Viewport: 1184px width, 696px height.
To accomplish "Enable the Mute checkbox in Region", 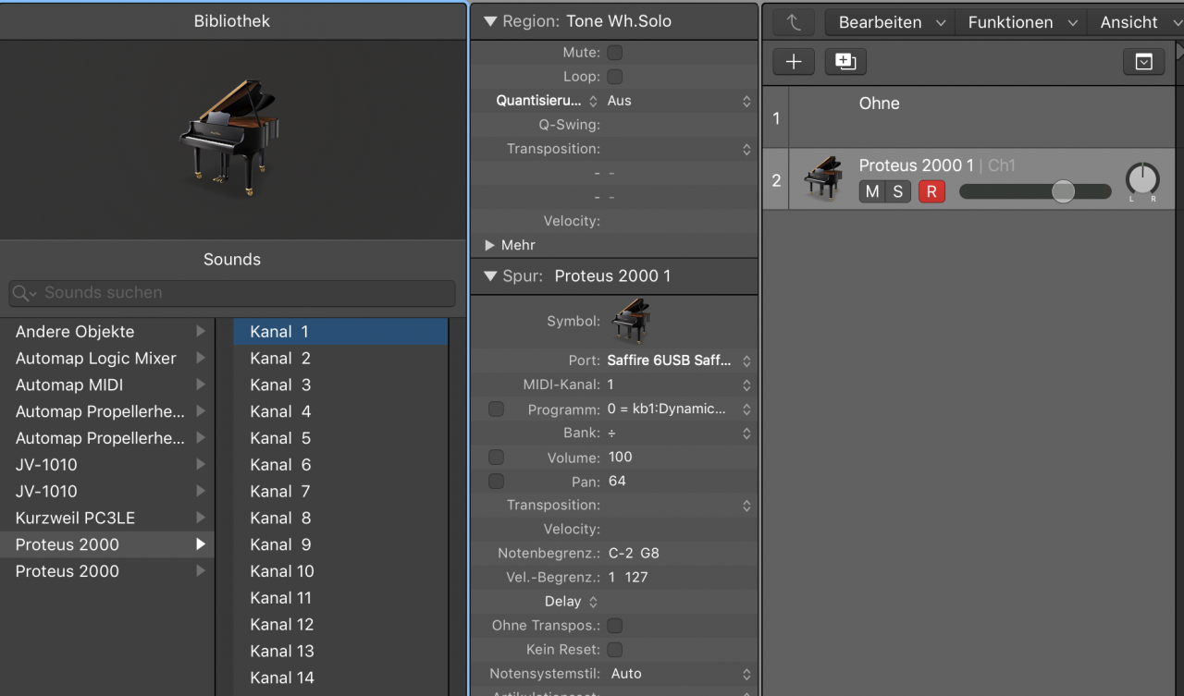I will (x=614, y=53).
